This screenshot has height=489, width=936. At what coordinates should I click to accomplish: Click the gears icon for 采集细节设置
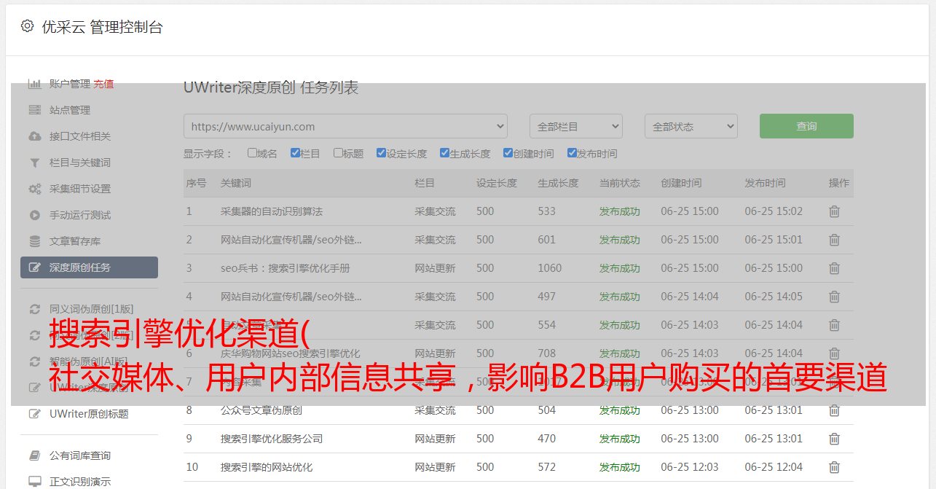tap(34, 189)
